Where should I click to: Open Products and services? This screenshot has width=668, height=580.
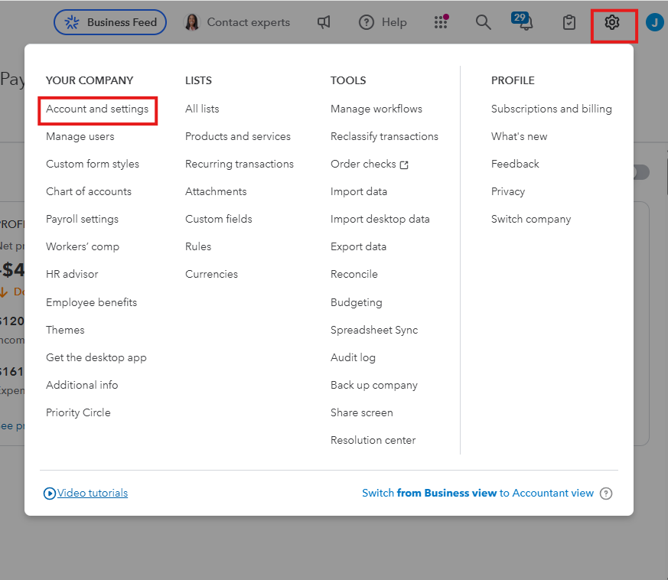[x=238, y=137]
